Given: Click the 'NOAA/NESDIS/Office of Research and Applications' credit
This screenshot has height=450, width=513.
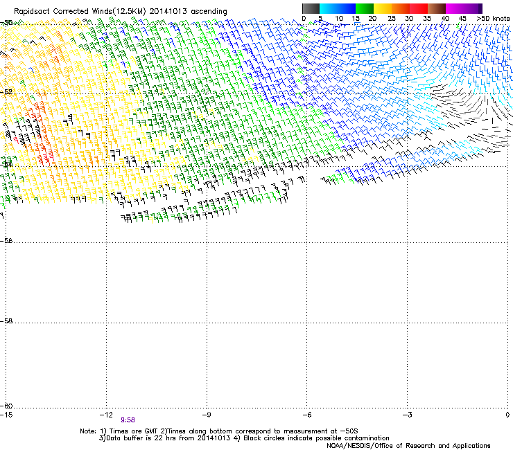Looking at the screenshot, I should pyautogui.click(x=408, y=446).
